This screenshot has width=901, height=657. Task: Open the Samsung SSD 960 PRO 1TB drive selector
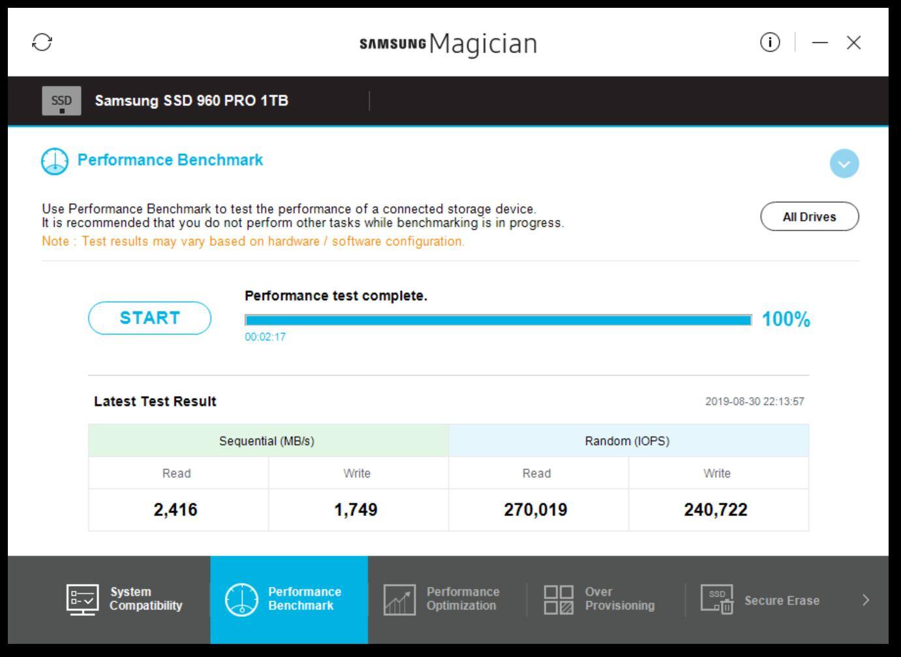pyautogui.click(x=191, y=101)
